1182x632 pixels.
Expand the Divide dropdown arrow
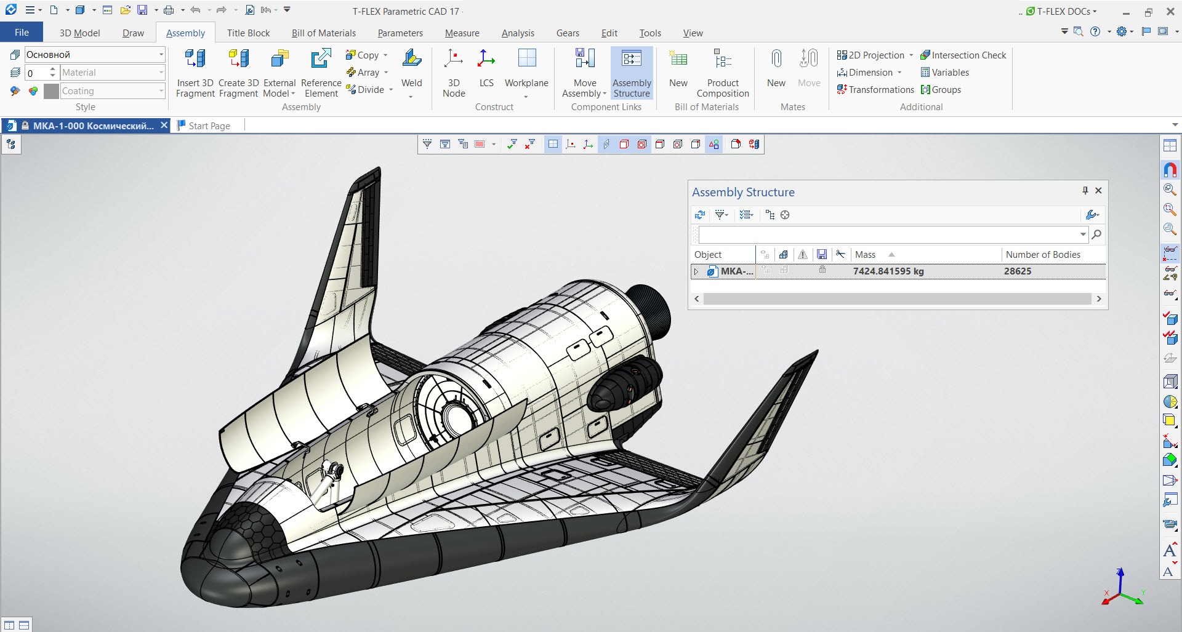pos(390,90)
